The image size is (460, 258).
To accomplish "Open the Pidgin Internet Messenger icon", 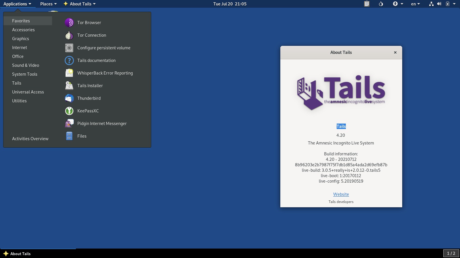I will coord(69,123).
